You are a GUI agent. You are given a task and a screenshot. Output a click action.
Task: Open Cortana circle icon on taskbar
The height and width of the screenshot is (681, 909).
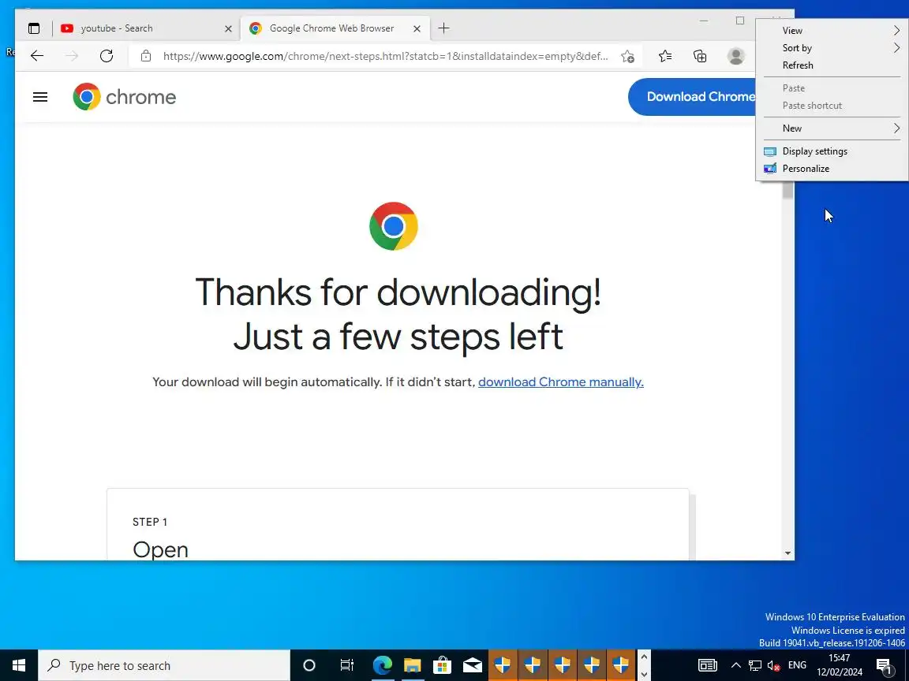309,665
